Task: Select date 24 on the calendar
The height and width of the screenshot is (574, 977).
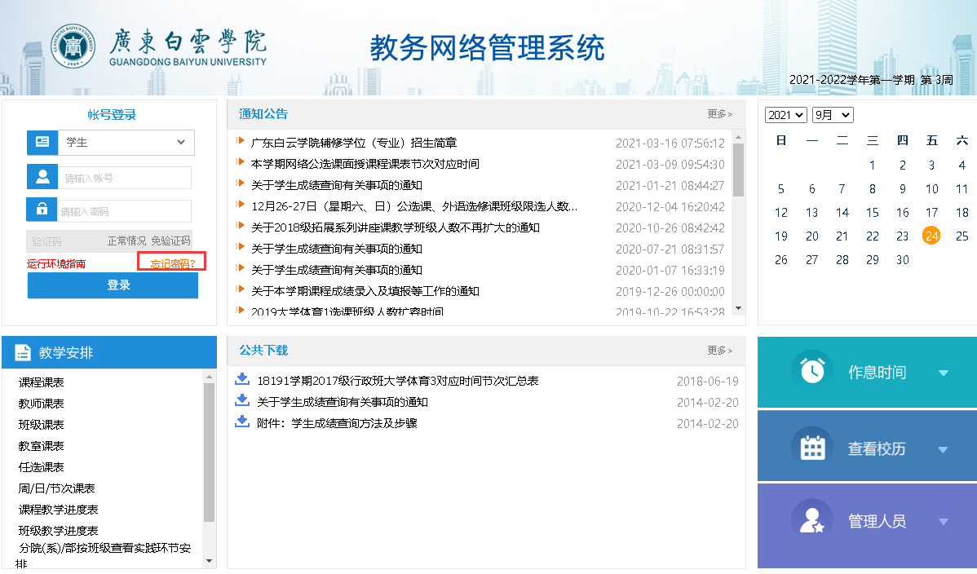Action: pos(931,236)
